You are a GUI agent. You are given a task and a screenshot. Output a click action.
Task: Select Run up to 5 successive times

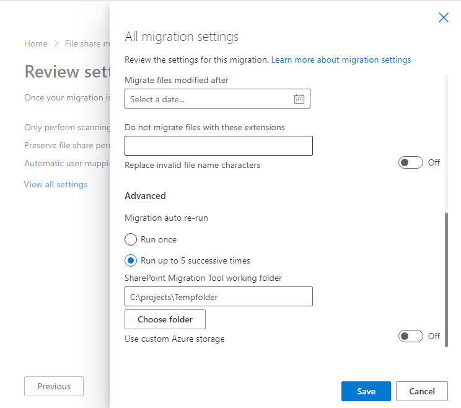click(x=131, y=260)
